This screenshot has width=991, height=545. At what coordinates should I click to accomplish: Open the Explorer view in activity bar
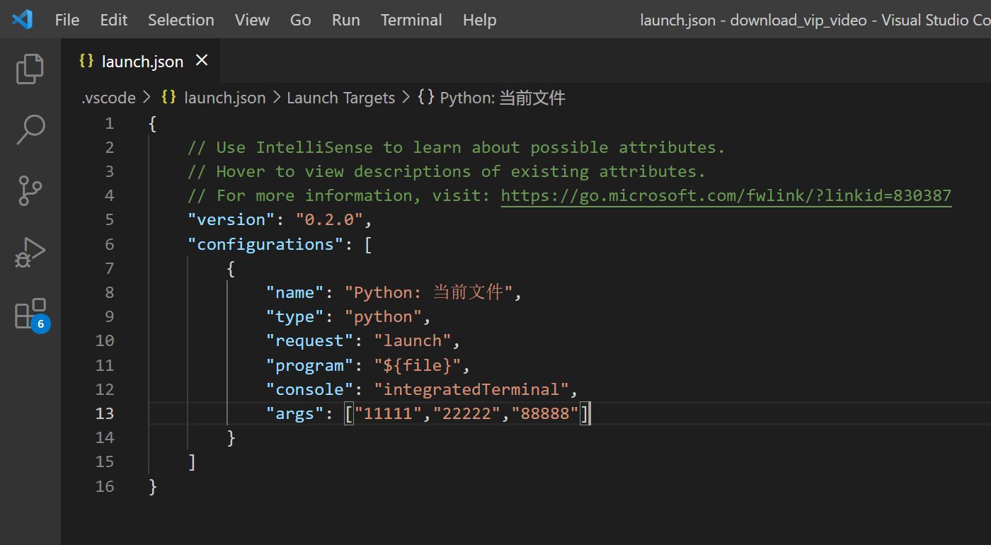pos(30,69)
